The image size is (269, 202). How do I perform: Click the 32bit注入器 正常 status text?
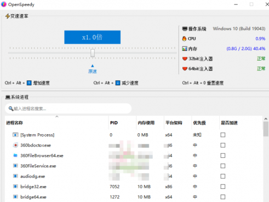[x=261, y=58]
